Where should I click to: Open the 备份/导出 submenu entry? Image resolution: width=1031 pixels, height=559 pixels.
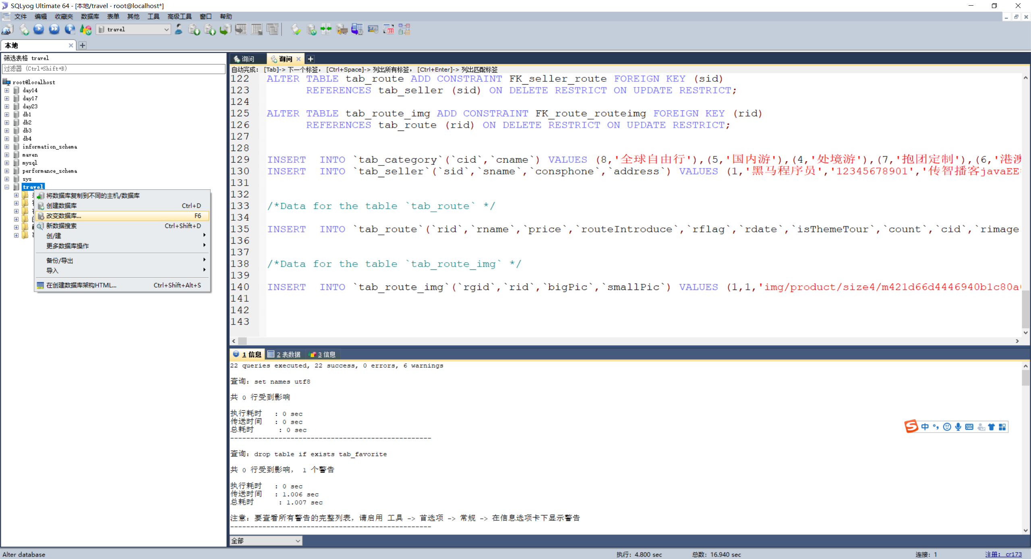tap(60, 261)
